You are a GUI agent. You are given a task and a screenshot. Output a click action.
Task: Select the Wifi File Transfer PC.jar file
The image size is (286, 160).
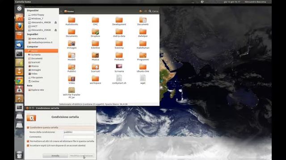pos(71,93)
